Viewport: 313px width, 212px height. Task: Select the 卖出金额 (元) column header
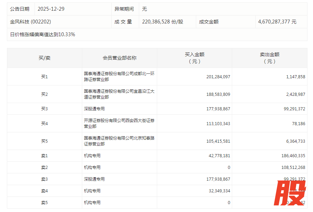[269, 58]
